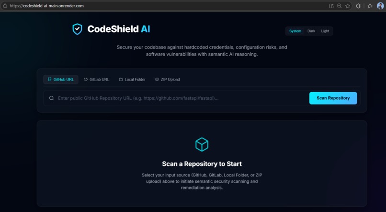The width and height of the screenshot is (386, 212).
Task: Open browser site information lock icon
Action: click(x=5, y=6)
